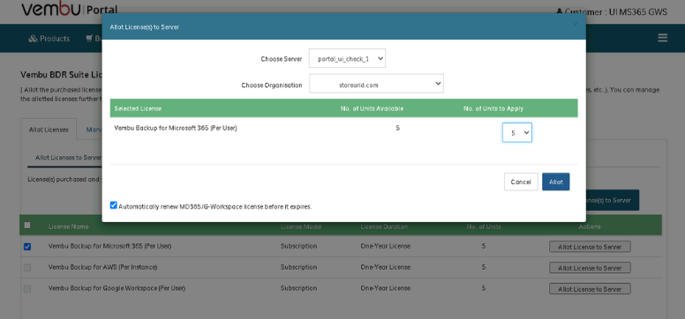
Task: Close the Allot License(s) dialog
Action: coord(576,26)
